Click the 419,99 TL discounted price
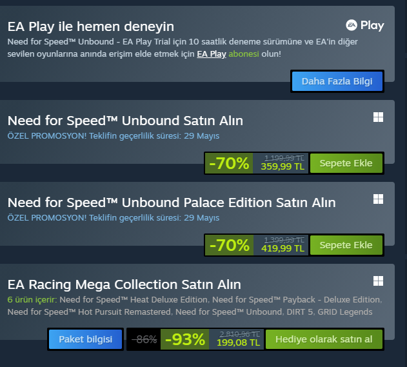 tap(282, 248)
